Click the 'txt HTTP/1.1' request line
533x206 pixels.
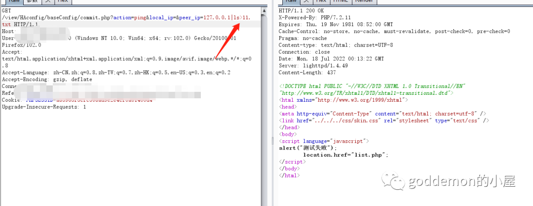19,25
